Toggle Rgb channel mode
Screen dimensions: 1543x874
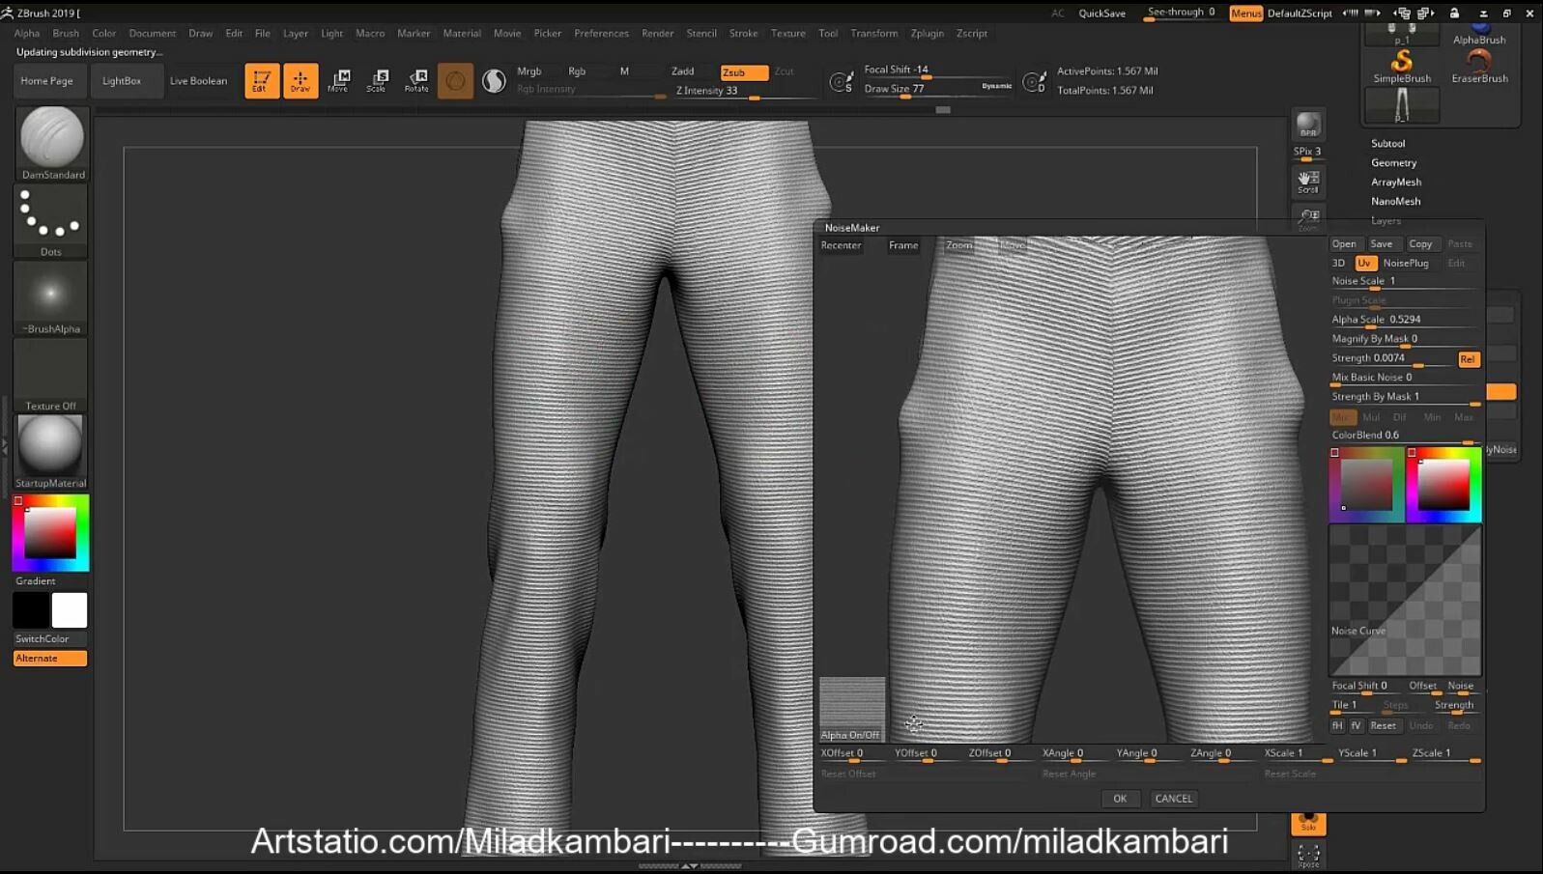(x=577, y=71)
